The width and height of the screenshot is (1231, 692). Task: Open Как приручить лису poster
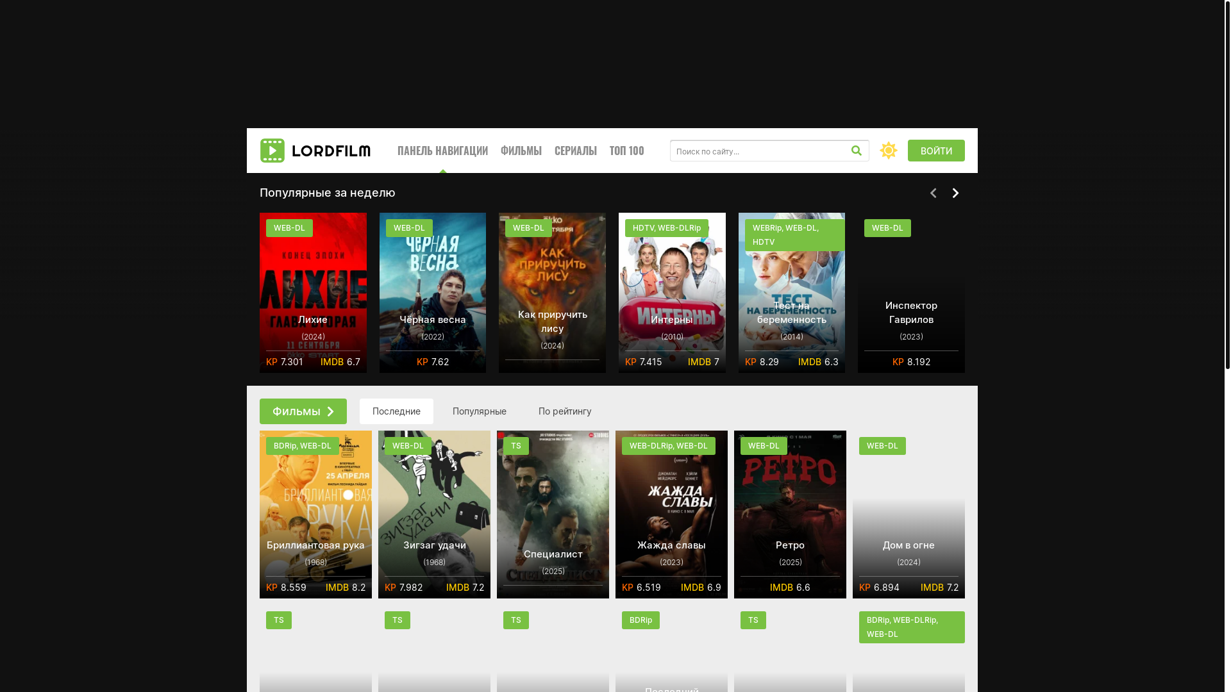click(x=553, y=293)
